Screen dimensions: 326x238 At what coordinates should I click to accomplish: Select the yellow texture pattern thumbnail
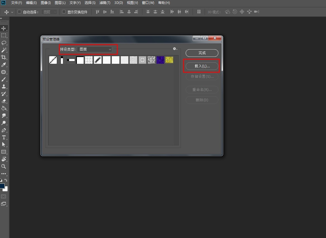(169, 60)
